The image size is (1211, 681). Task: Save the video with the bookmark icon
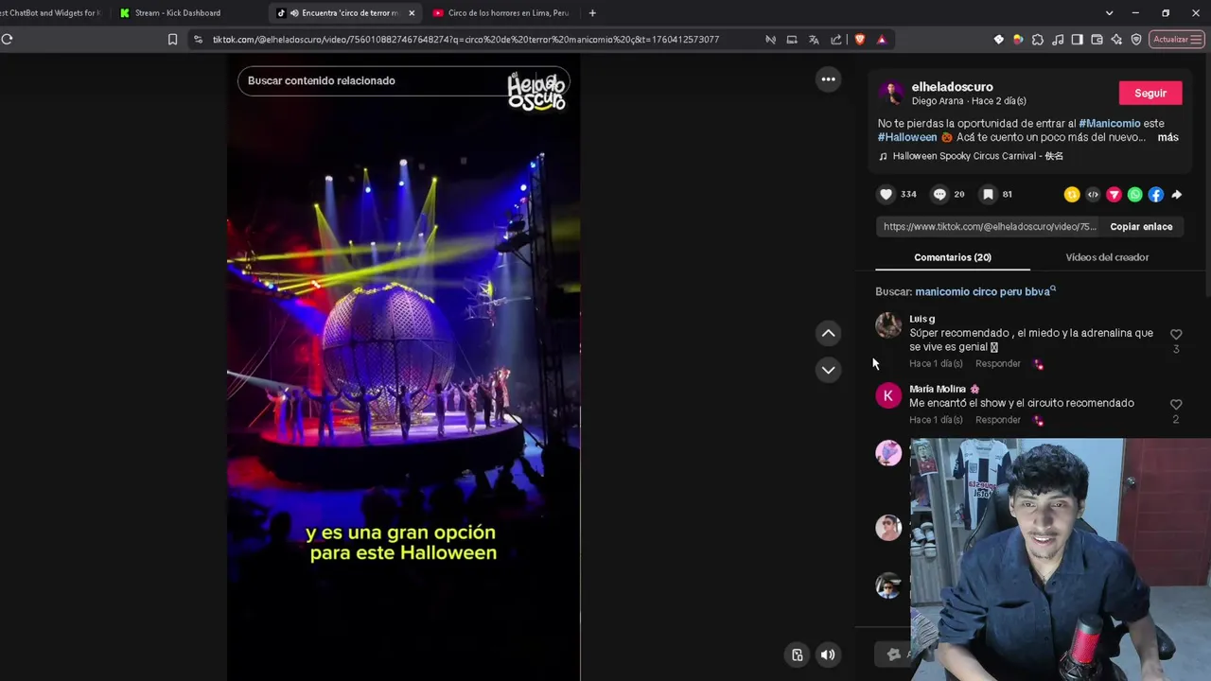pyautogui.click(x=988, y=194)
